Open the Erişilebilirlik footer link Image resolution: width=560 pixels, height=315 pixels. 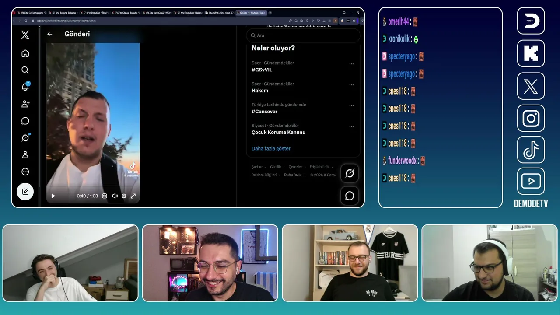point(319,167)
